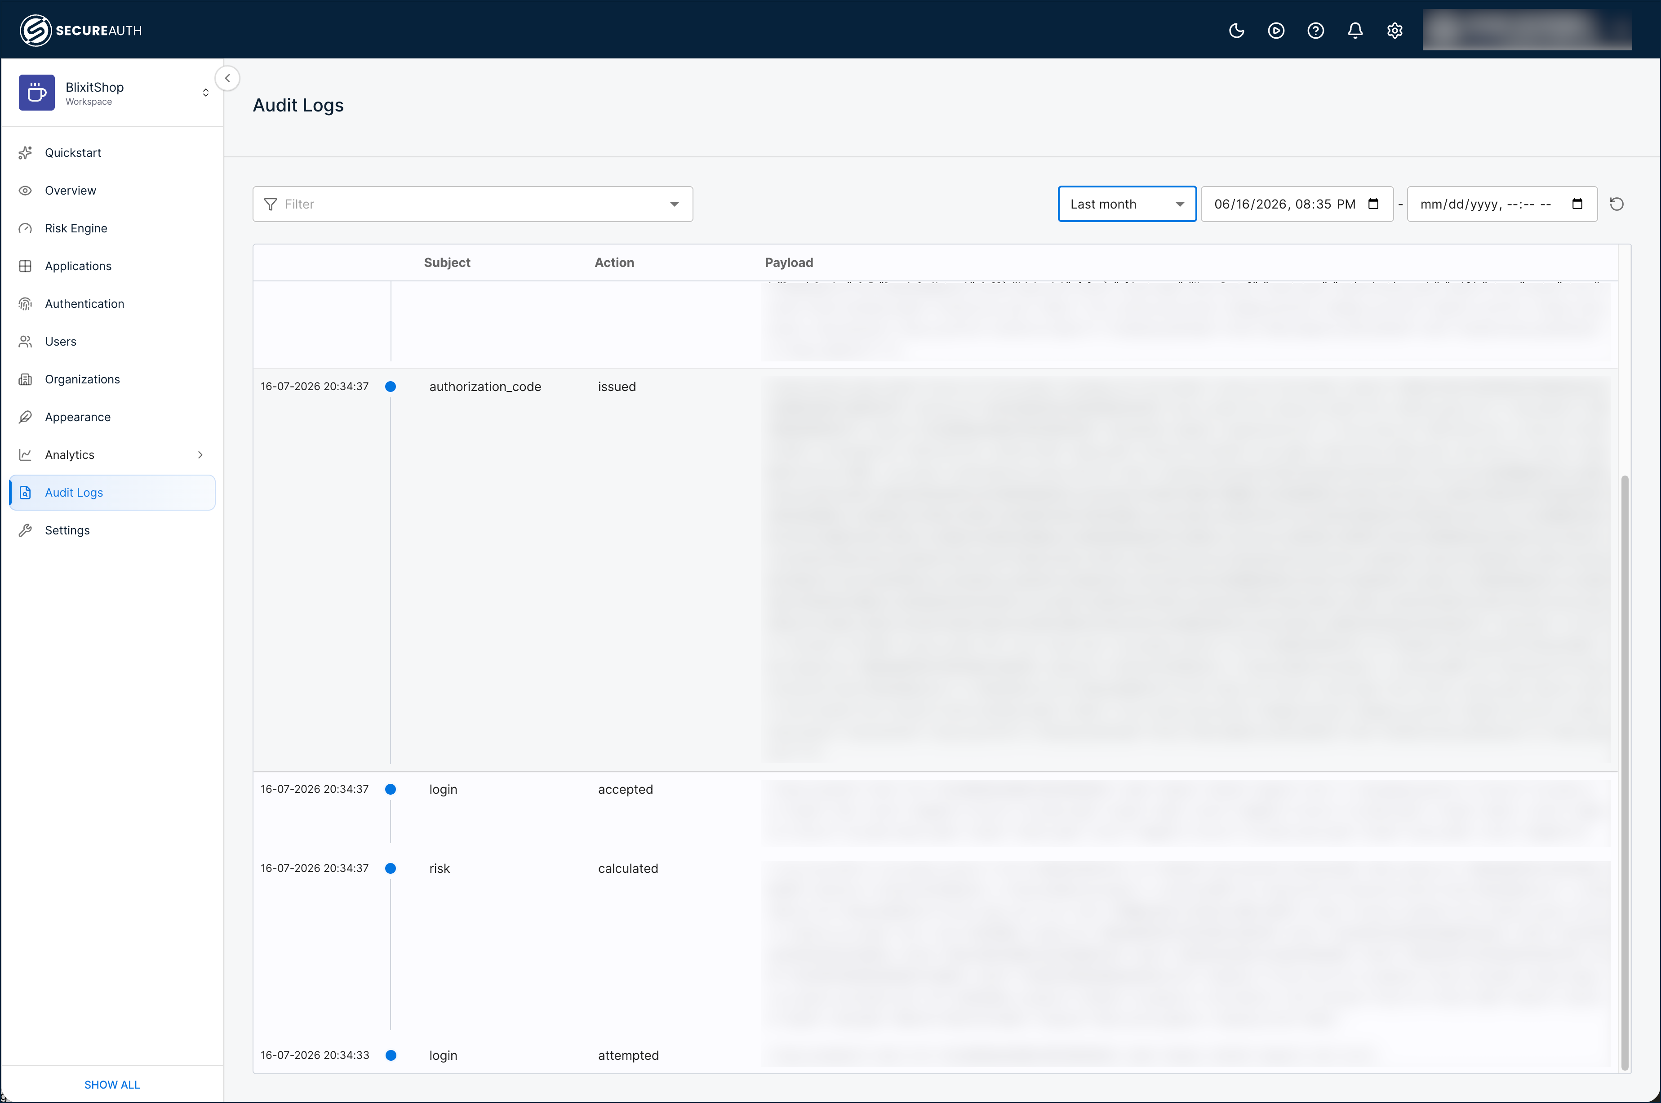Click the start date field 06/16/2026

pos(1297,204)
